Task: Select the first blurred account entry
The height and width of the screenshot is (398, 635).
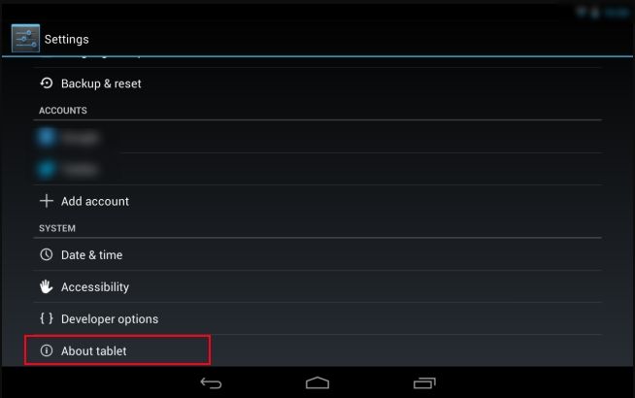Action: (317, 137)
